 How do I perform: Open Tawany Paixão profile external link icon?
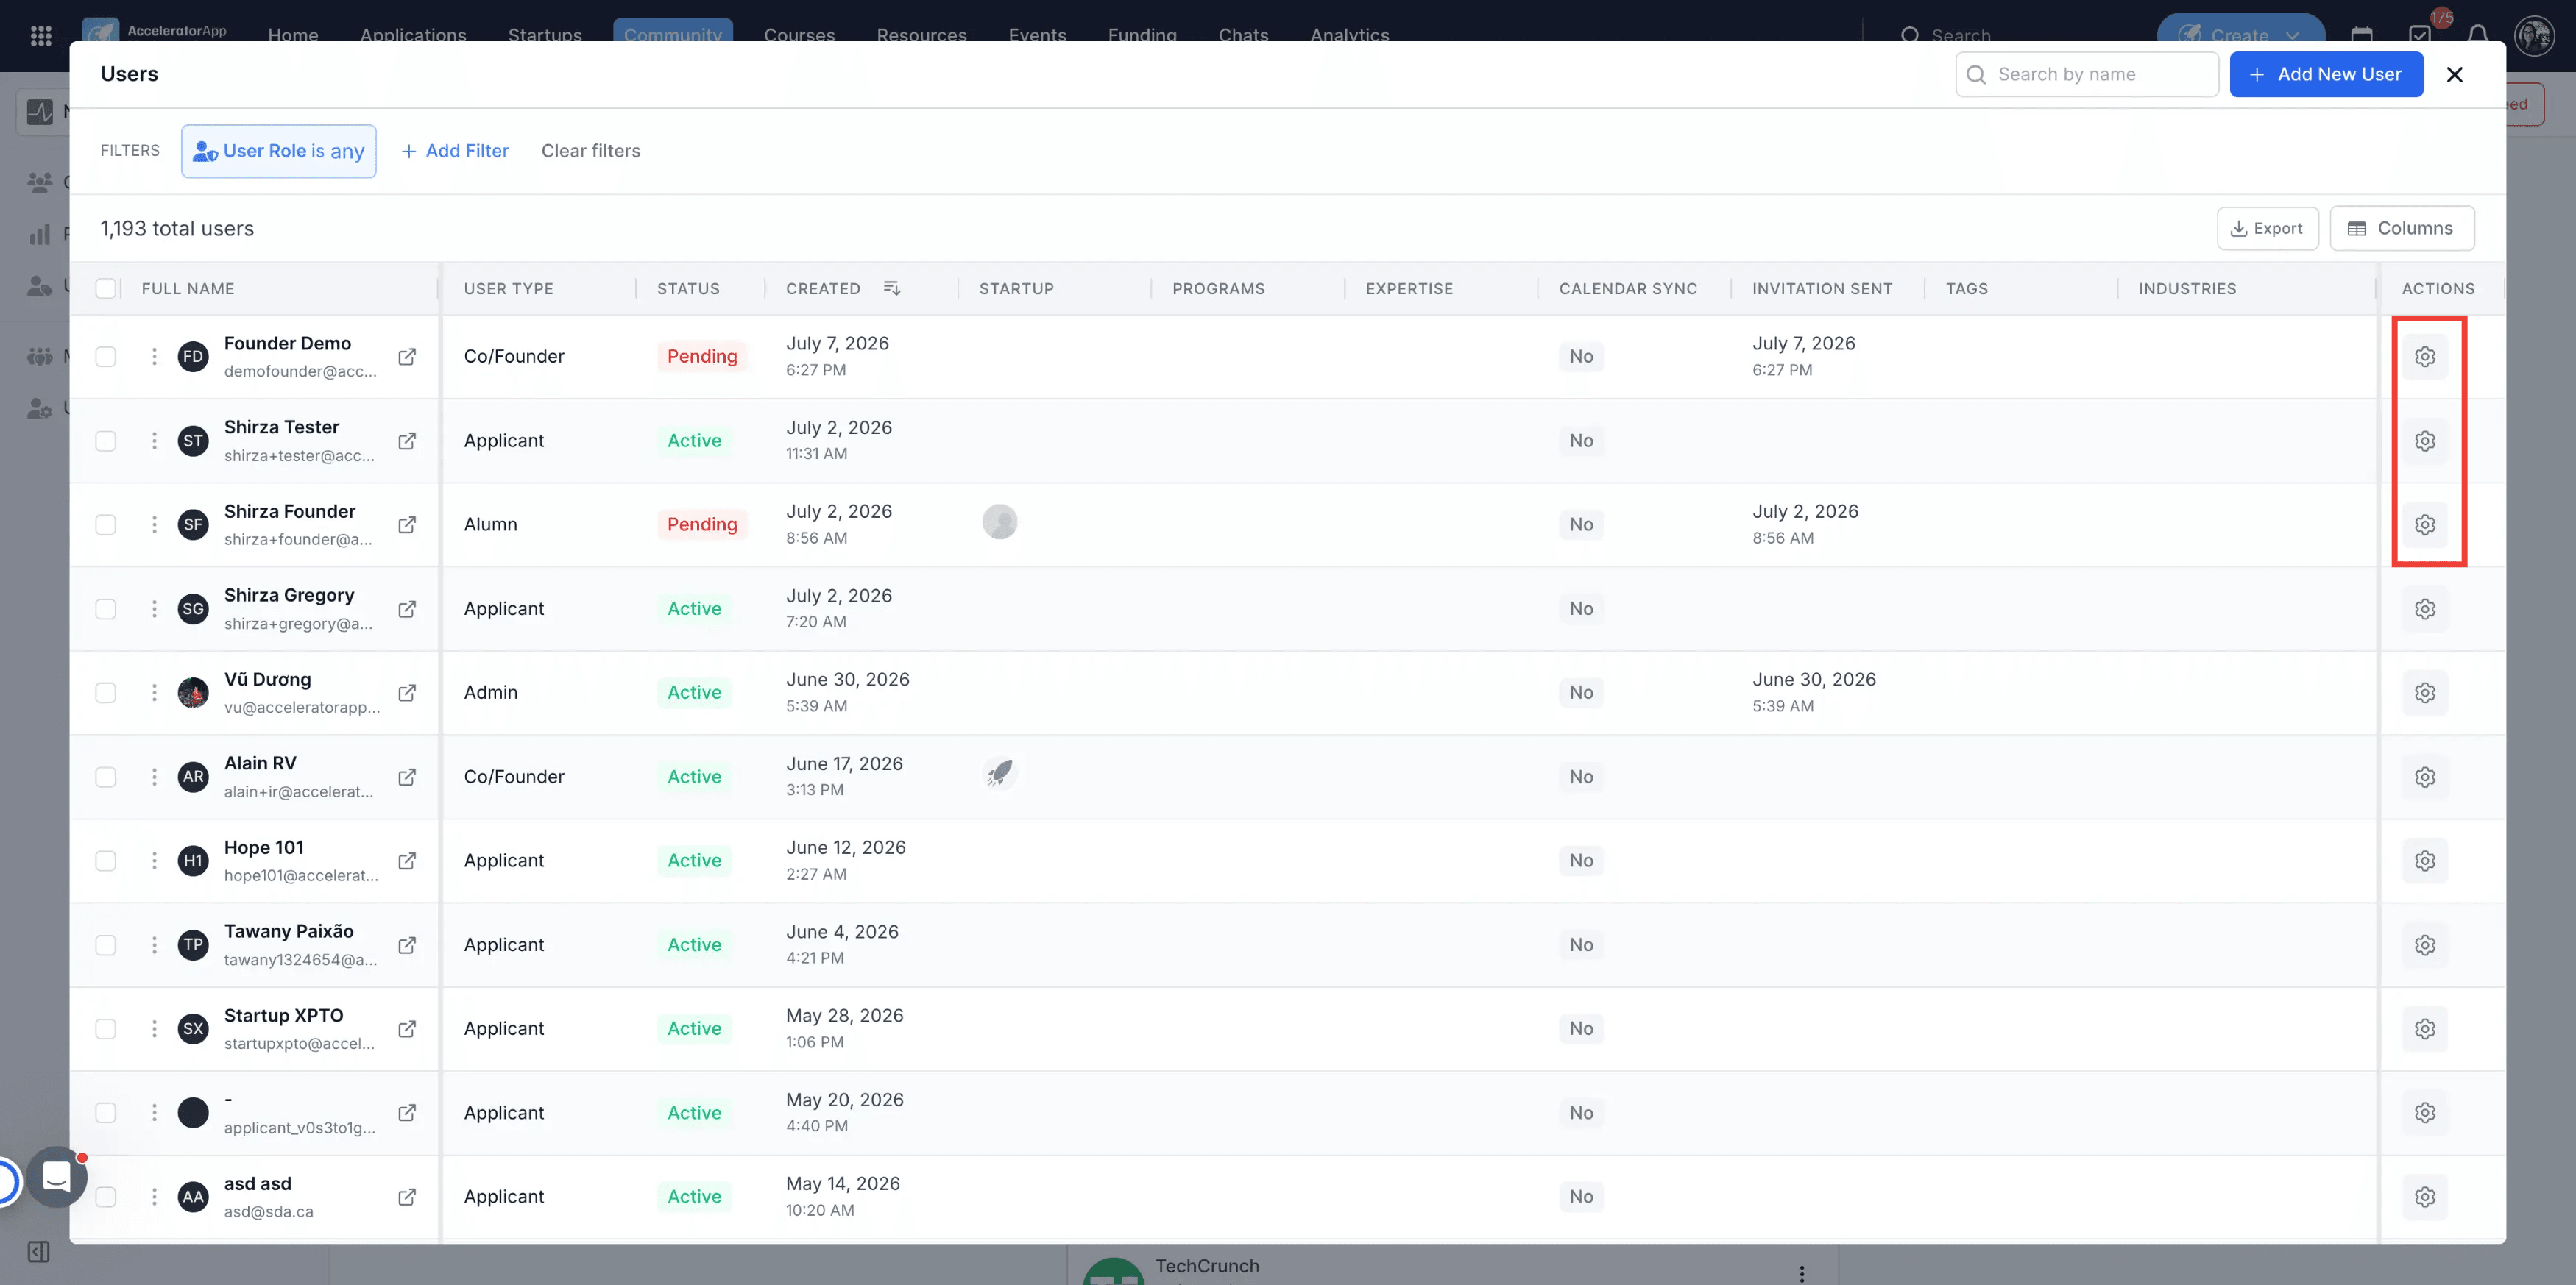407,944
